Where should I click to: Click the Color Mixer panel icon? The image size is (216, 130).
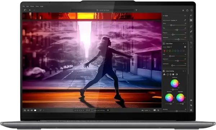coord(164,44)
